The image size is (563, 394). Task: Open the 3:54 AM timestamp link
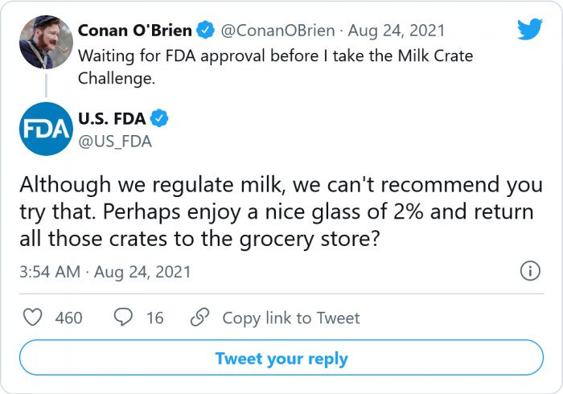coord(50,271)
